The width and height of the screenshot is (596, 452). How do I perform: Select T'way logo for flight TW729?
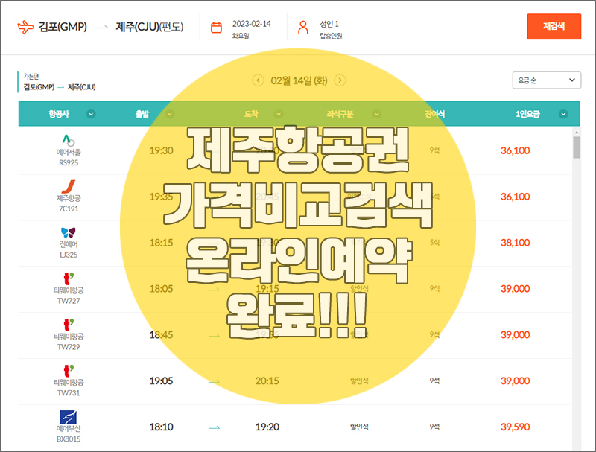click(69, 325)
